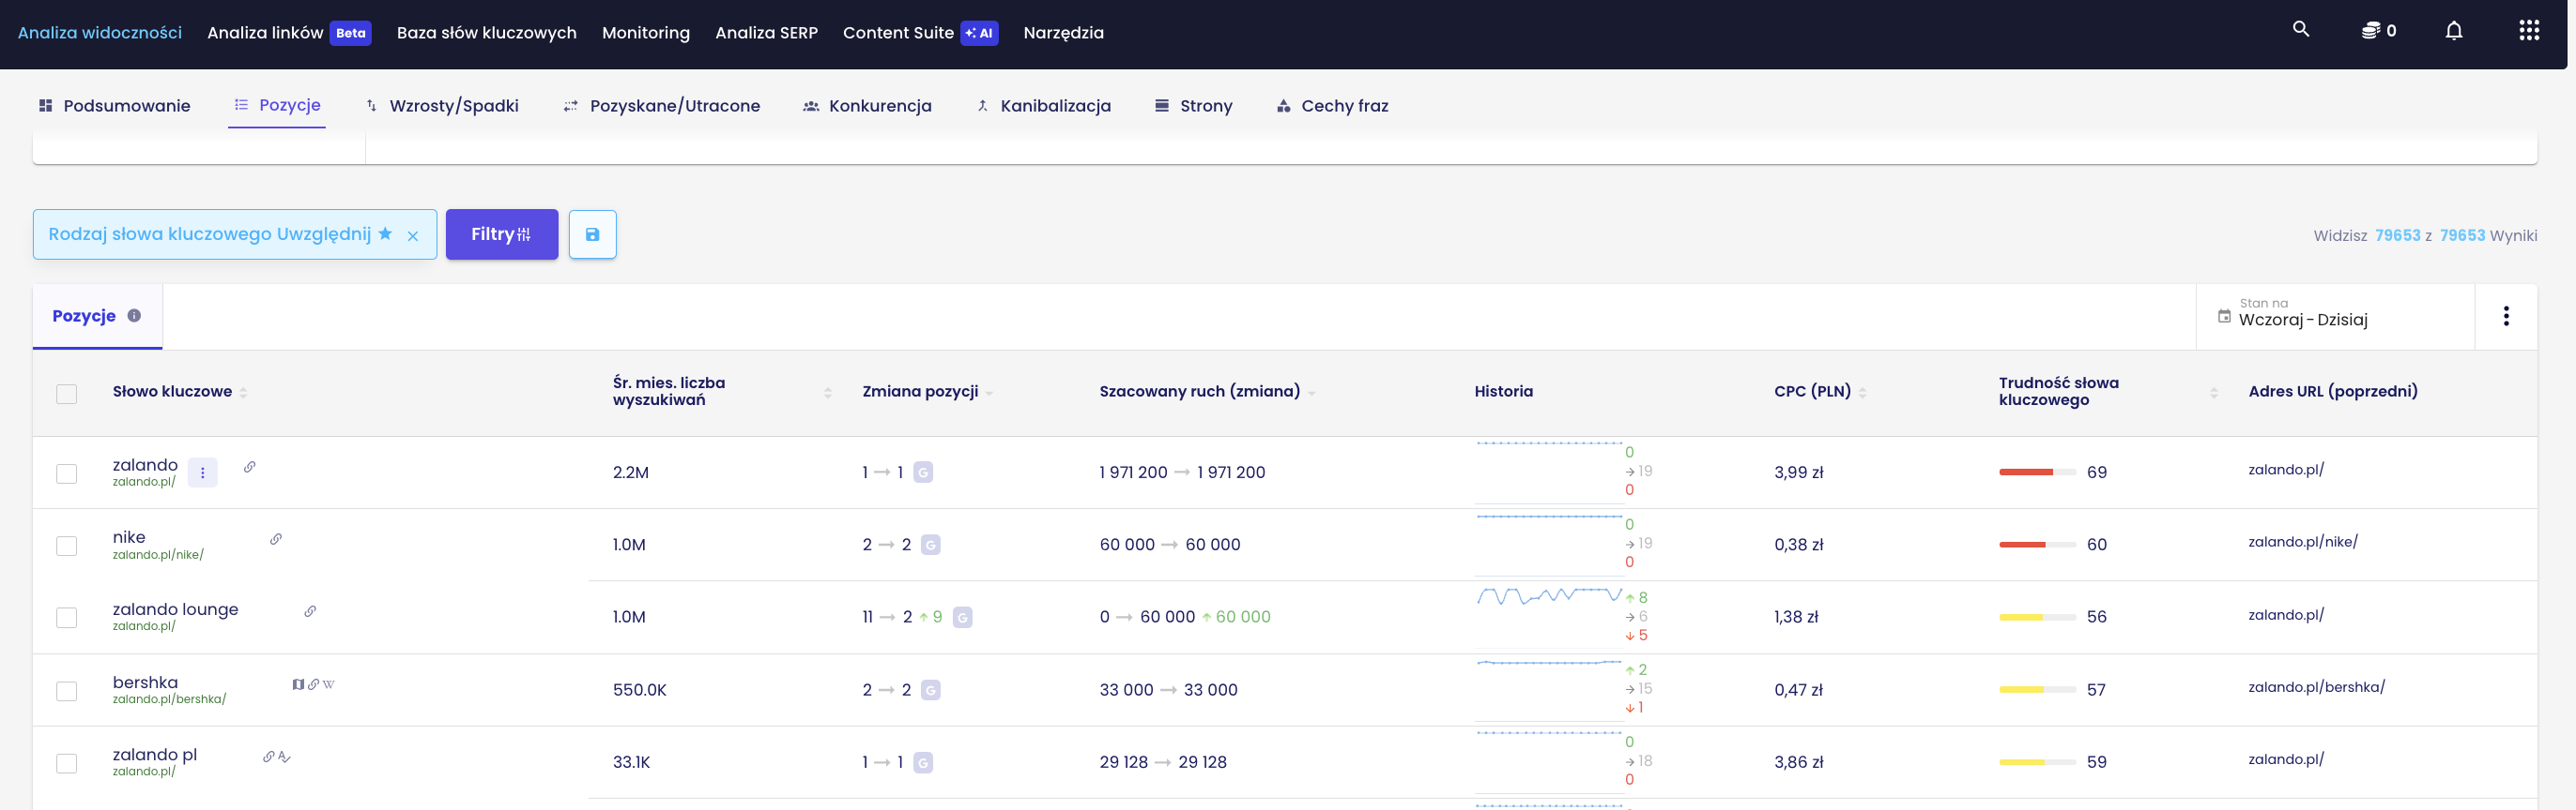The height and width of the screenshot is (810, 2576).
Task: Click difficulty bar for zalando lounge (56)
Action: pyautogui.click(x=2037, y=617)
